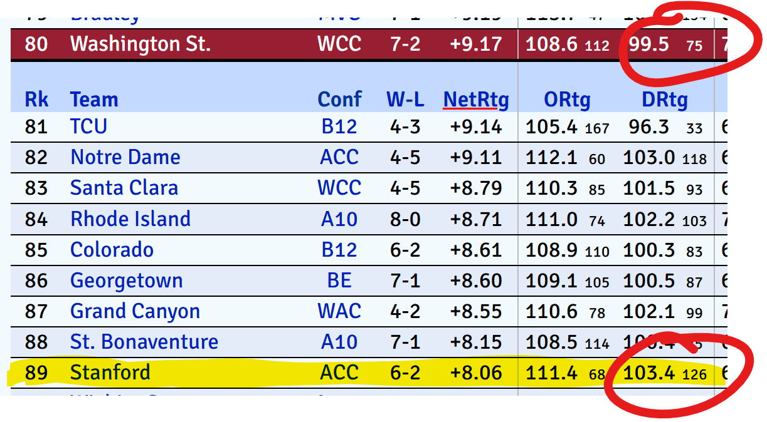Click the highlighted Stanford team link
This screenshot has height=422, width=767.
point(110,373)
